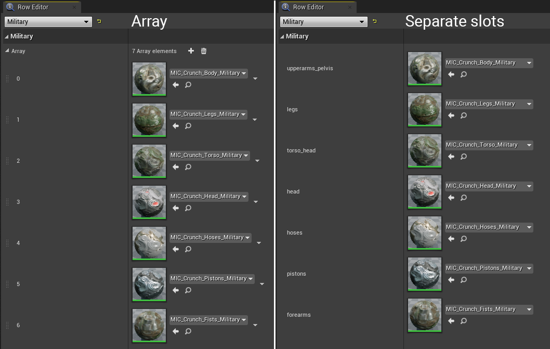Browse to pistons slot asset with magnifier
The image size is (550, 349).
pos(463,280)
